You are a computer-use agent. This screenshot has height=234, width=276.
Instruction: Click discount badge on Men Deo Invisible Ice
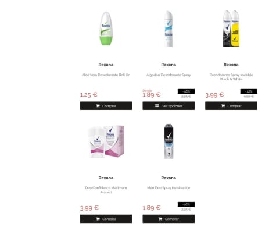(186, 204)
